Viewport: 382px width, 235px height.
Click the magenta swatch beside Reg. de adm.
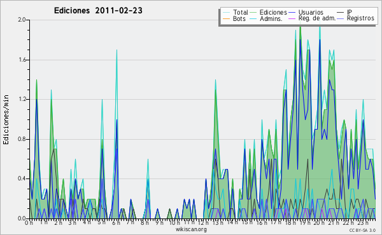tap(292, 18)
